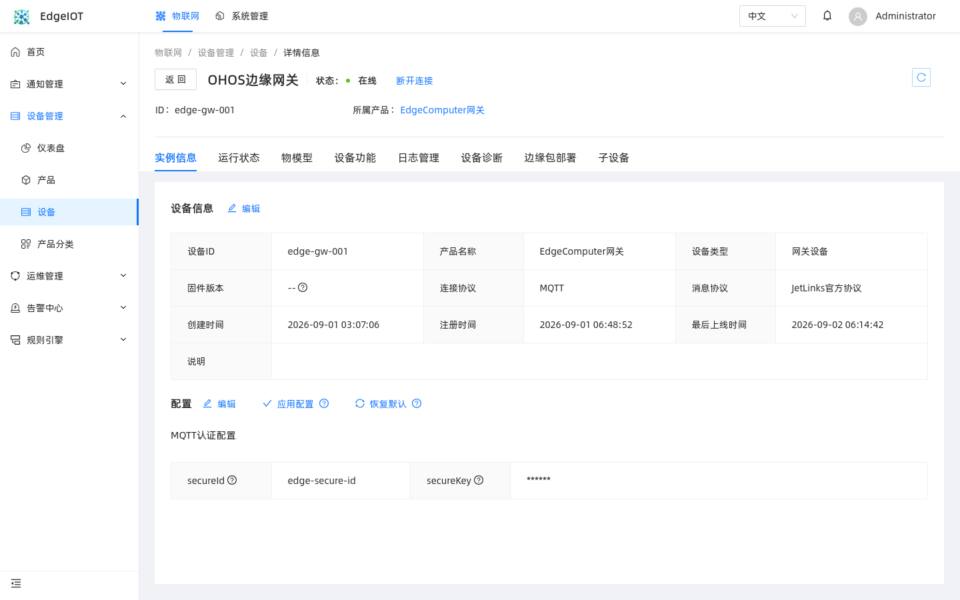Click the masked secureKey value
Screen dimensions: 960x600
click(539, 479)
